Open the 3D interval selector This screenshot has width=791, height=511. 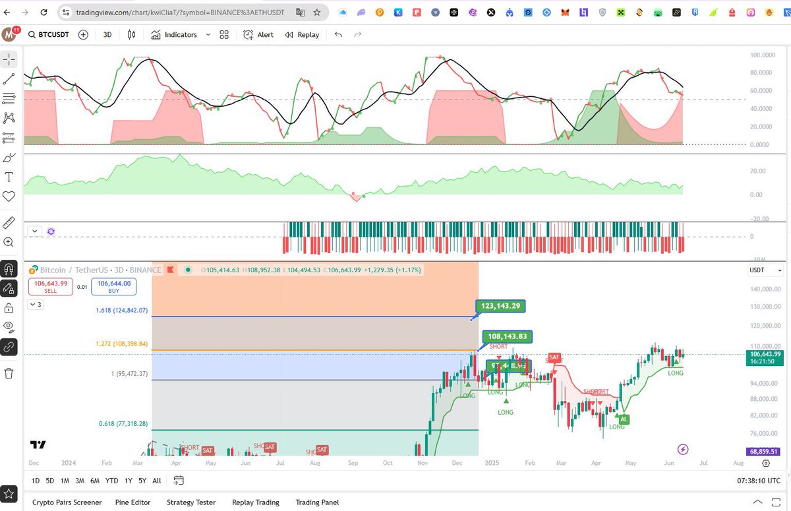tap(107, 35)
